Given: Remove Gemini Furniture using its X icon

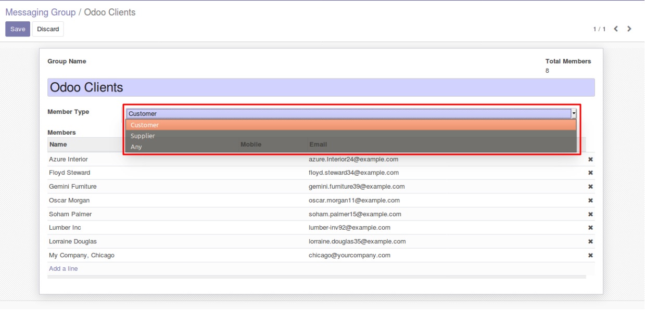Looking at the screenshot, I should [x=590, y=187].
